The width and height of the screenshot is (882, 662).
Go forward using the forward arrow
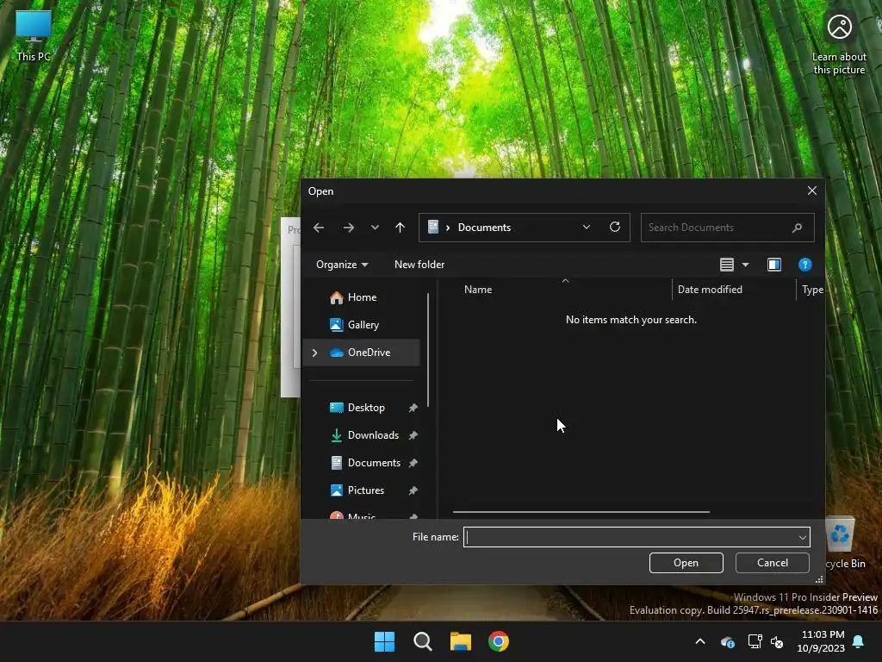pyautogui.click(x=349, y=228)
